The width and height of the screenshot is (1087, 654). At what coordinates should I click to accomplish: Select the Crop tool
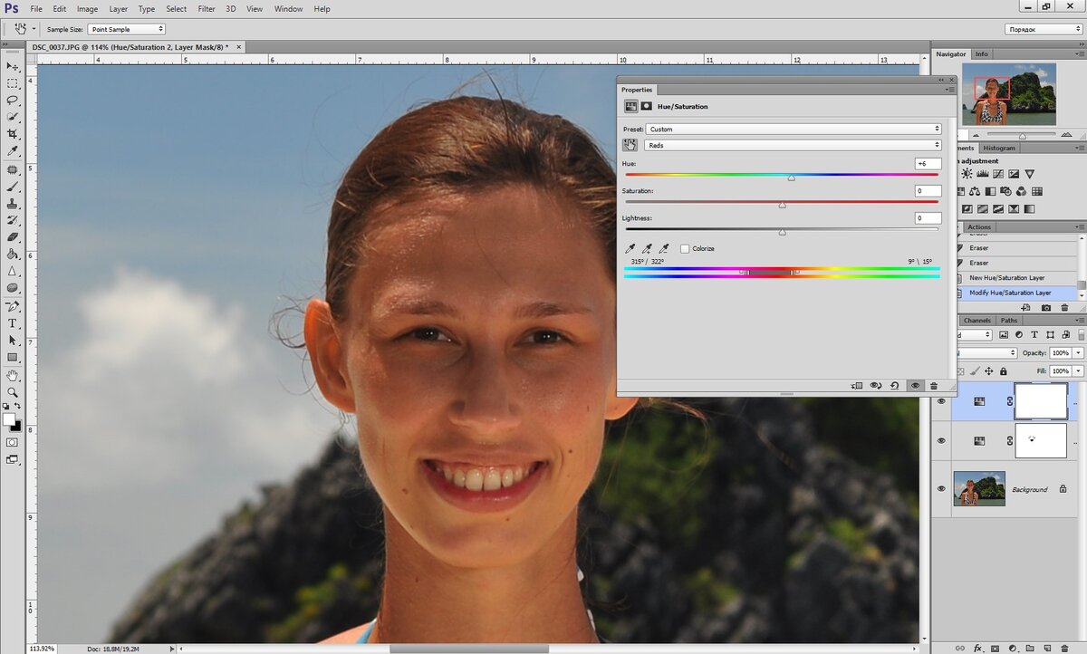click(x=13, y=134)
